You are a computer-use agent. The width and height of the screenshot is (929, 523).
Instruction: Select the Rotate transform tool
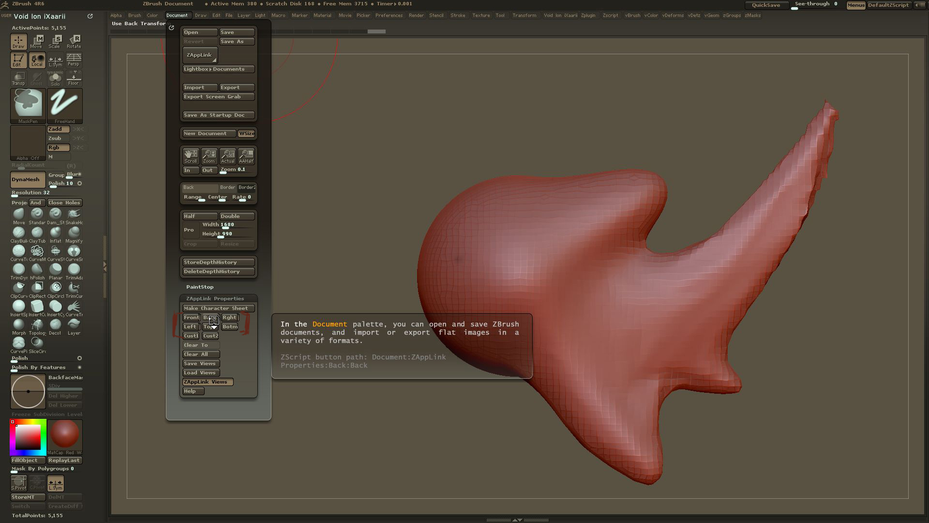click(x=74, y=42)
